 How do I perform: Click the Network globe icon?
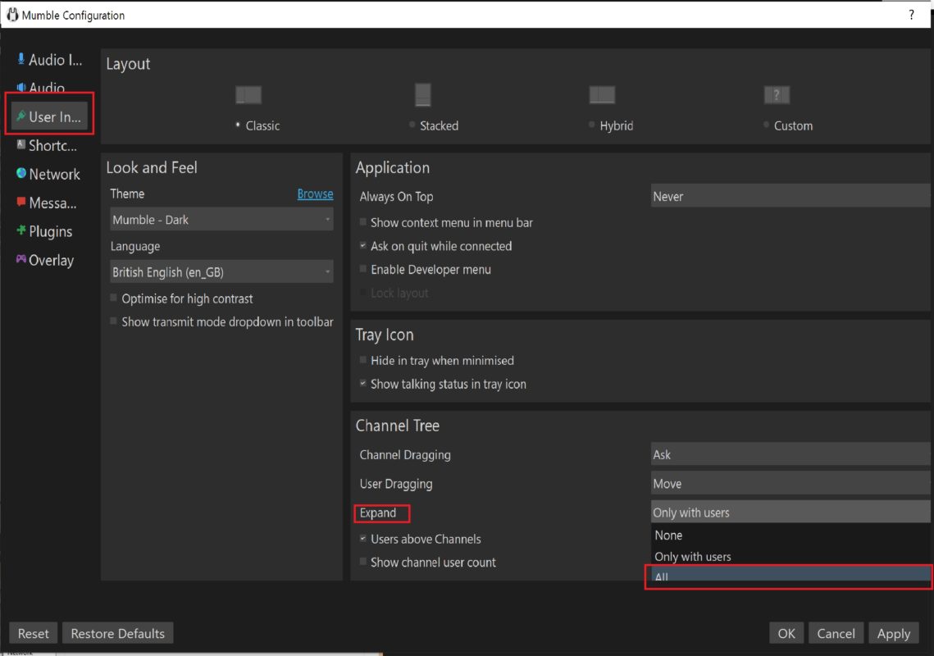tap(21, 173)
